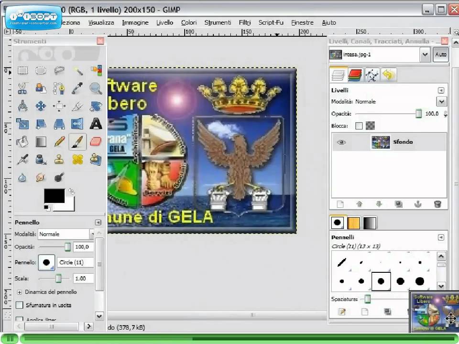The height and width of the screenshot is (344, 459).
Task: Select the Free Select lasso tool
Action: coord(59,71)
